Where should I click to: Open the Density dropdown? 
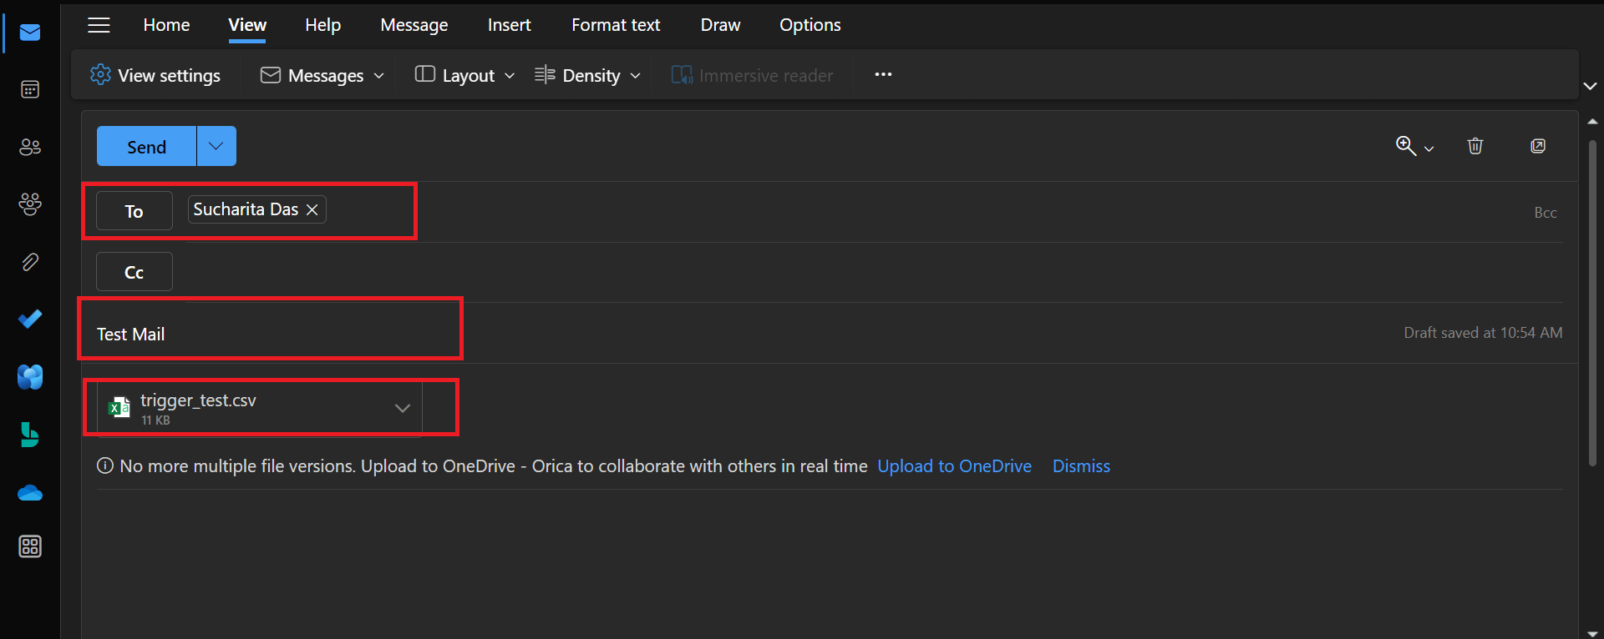[589, 75]
